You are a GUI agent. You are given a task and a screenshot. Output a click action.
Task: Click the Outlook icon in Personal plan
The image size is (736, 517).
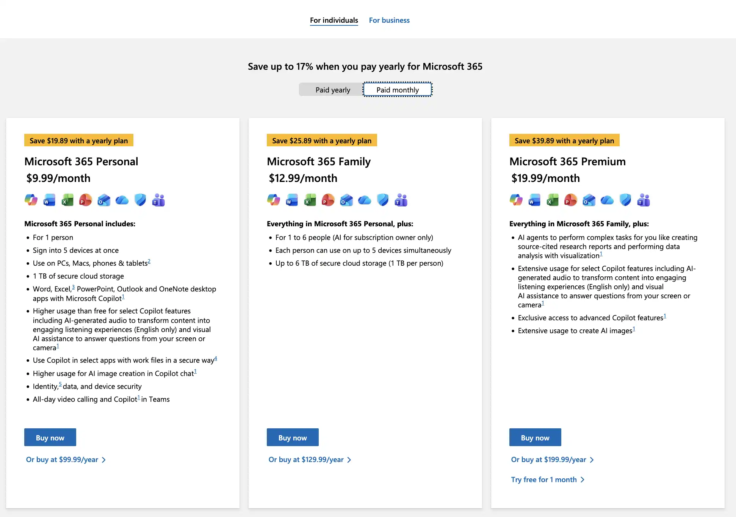tap(104, 200)
